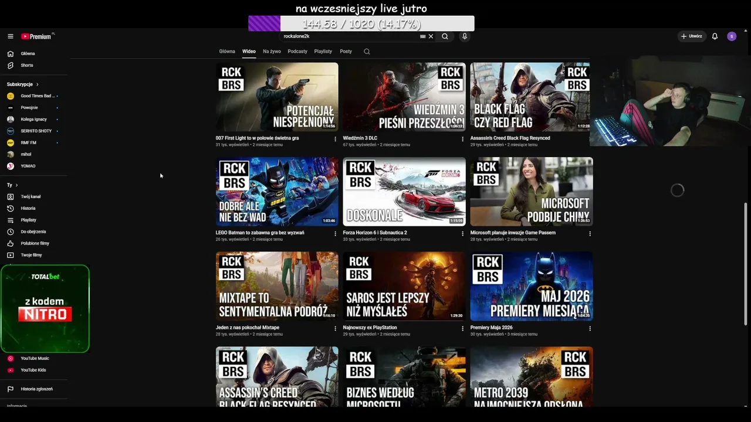Open options for 007 First Light video
This screenshot has height=422, width=751.
(x=336, y=139)
